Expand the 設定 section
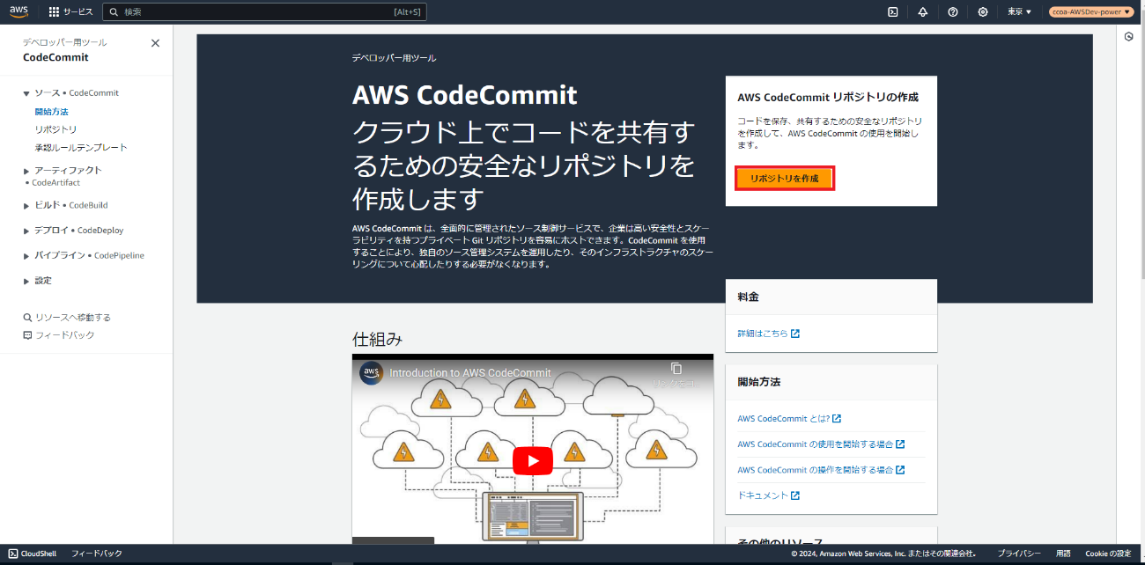 coord(26,281)
